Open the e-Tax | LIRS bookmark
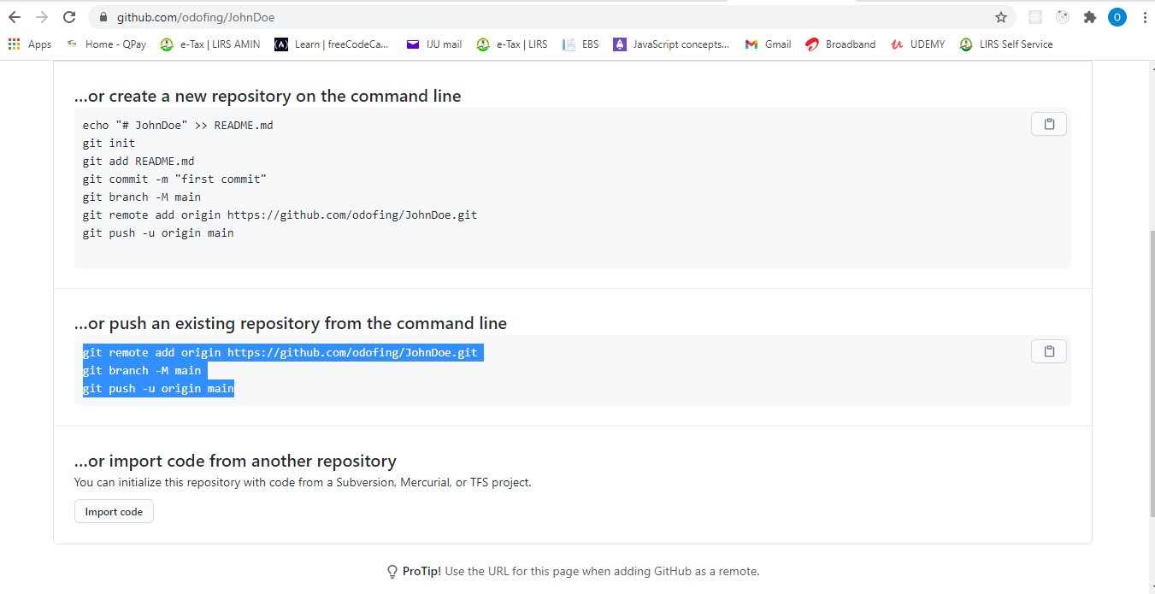The image size is (1155, 594). pos(512,44)
